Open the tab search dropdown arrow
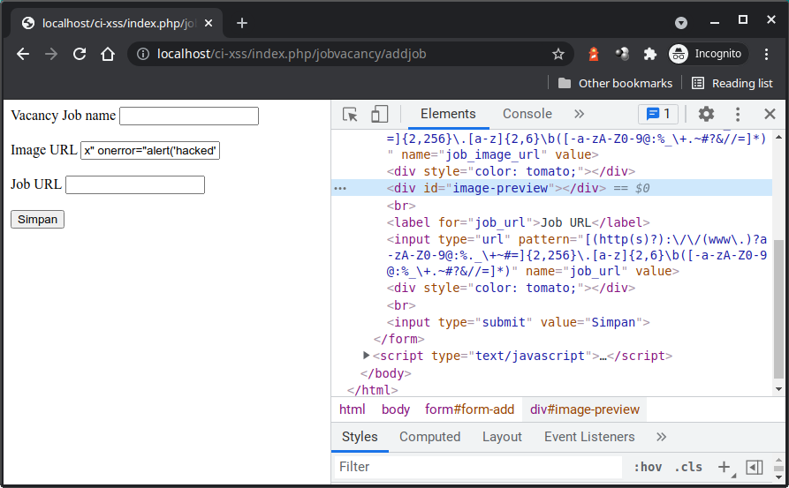This screenshot has width=789, height=488. click(681, 23)
